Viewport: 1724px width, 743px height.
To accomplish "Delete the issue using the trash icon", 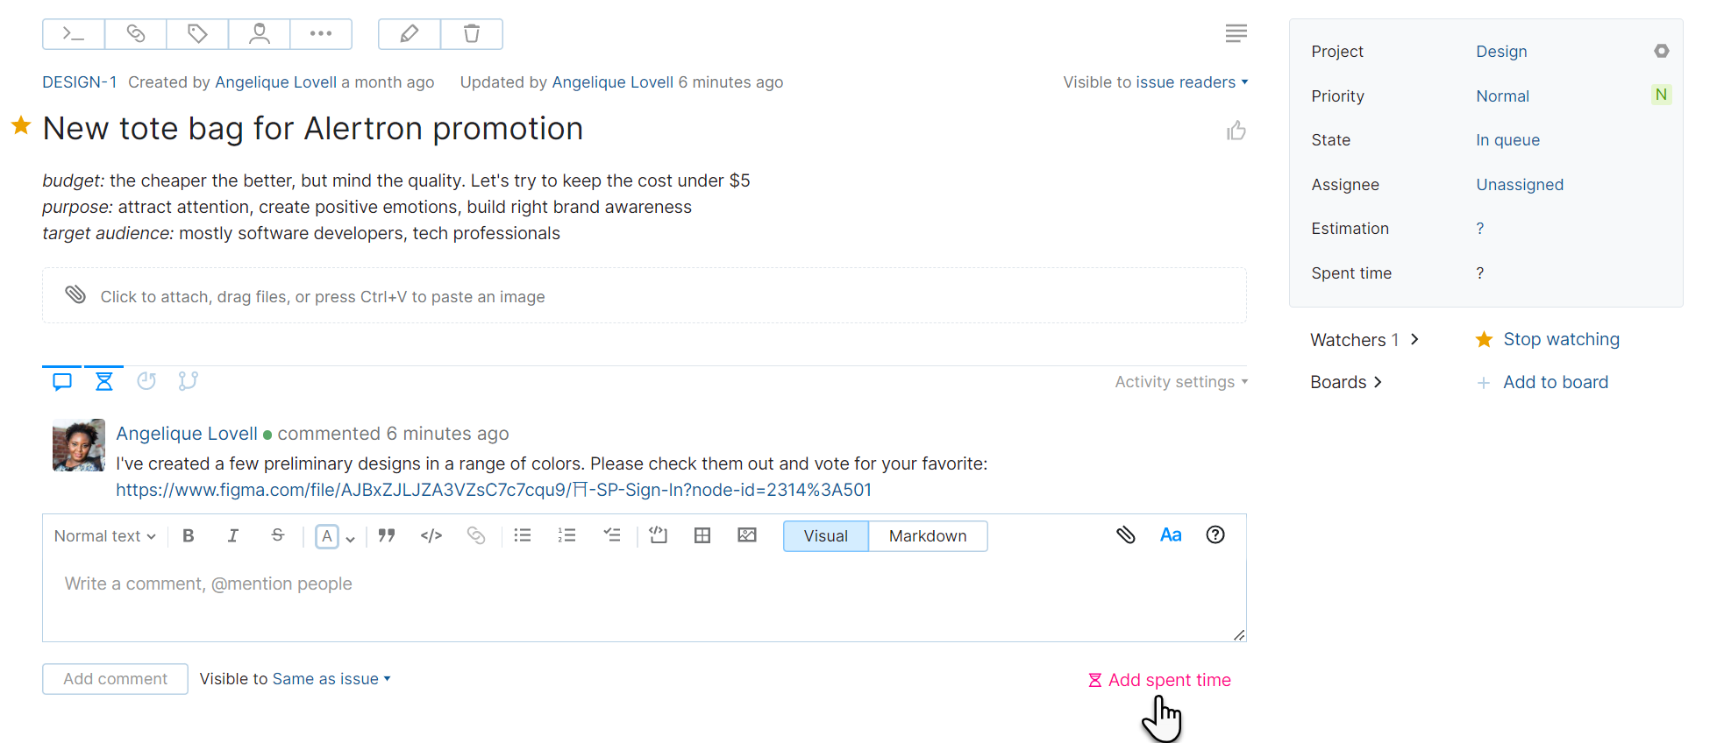I will click(471, 34).
